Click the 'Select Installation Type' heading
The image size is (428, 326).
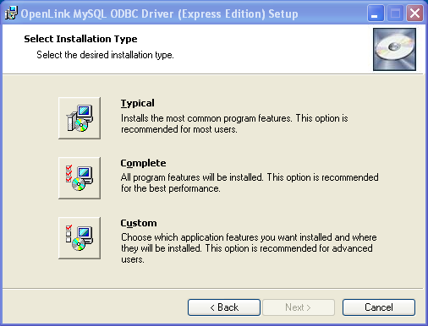(x=80, y=39)
